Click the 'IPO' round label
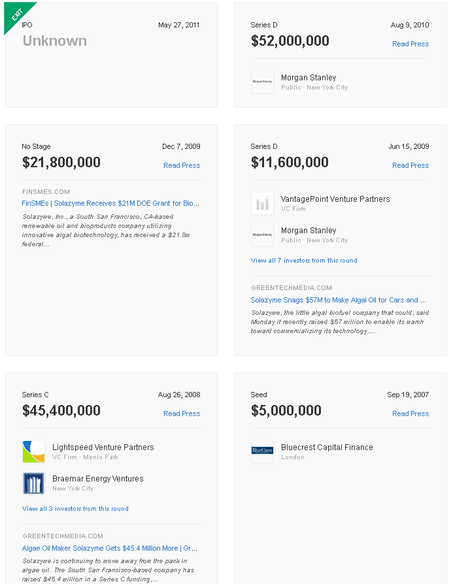Image resolution: width=451 pixels, height=584 pixels. pyautogui.click(x=27, y=25)
